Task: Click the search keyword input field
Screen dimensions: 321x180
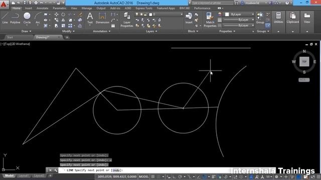Action: (x=212, y=3)
